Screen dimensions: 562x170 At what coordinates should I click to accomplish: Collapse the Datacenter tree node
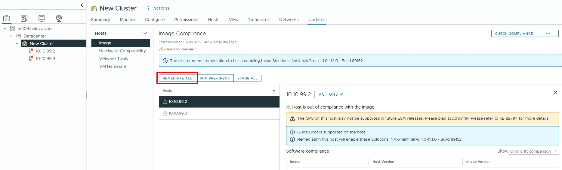11,36
